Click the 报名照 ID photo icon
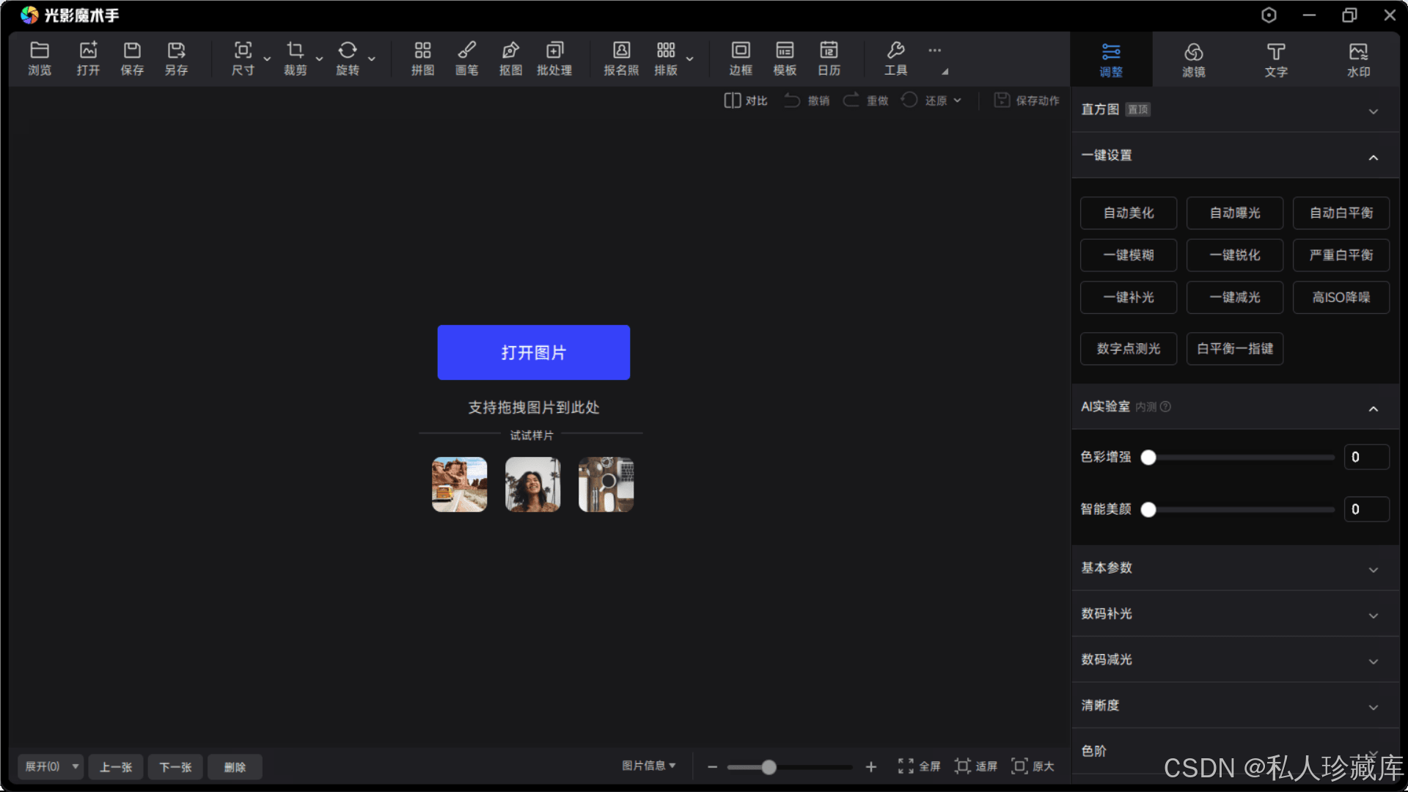The image size is (1408, 792). pos(621,58)
